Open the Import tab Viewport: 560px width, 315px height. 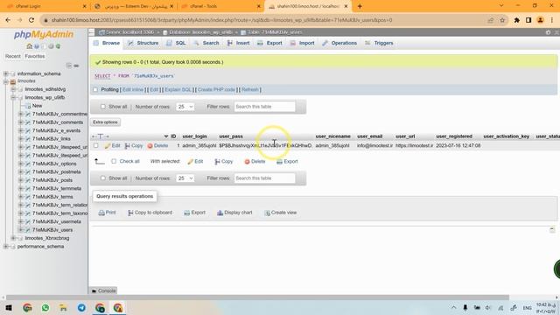[302, 43]
